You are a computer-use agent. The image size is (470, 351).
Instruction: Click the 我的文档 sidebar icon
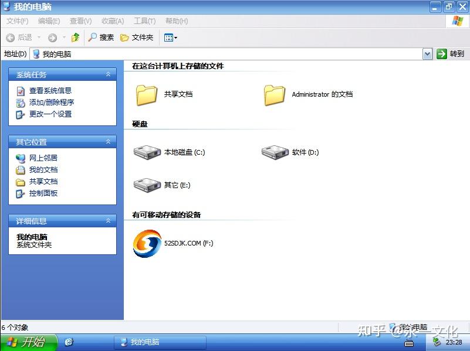tap(21, 170)
